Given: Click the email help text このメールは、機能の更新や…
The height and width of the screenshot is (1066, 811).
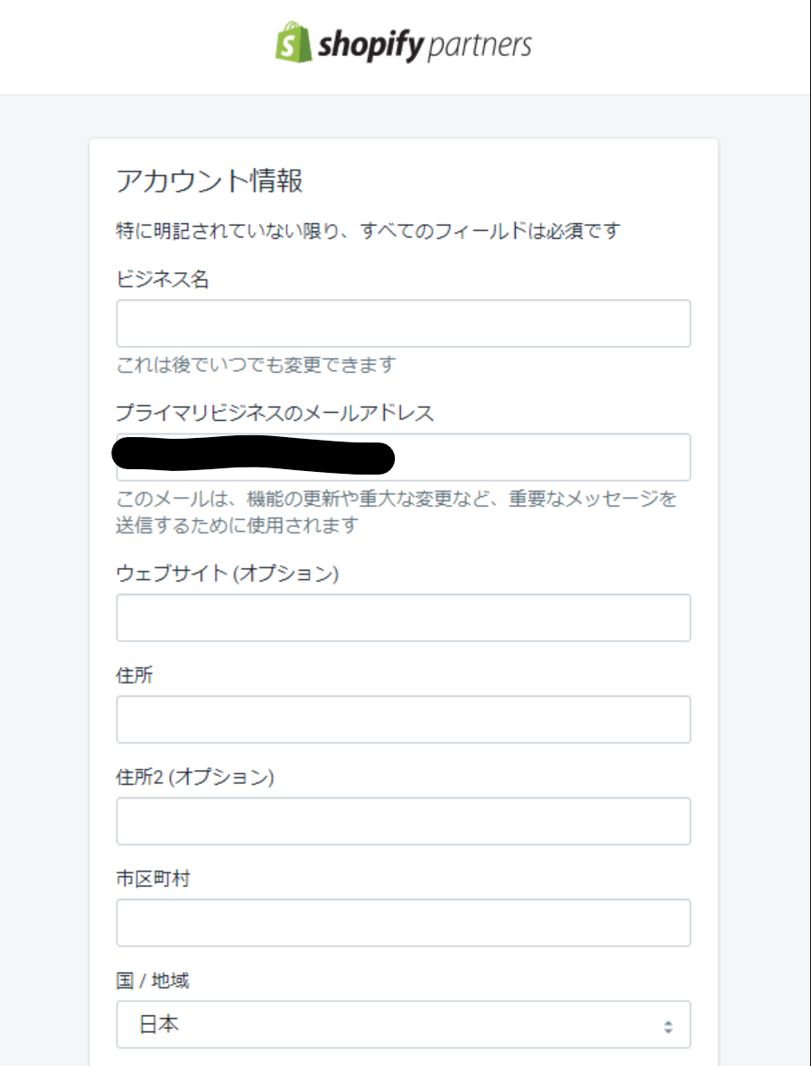Looking at the screenshot, I should [396, 512].
